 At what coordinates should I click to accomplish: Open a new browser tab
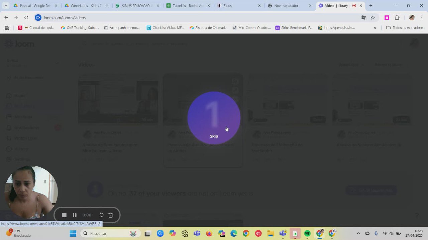tap(370, 6)
